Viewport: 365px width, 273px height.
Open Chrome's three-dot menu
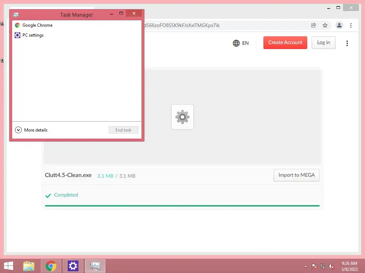(351, 25)
